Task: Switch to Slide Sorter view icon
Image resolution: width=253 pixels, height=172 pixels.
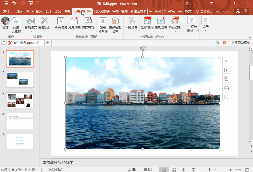Action: click(x=174, y=170)
